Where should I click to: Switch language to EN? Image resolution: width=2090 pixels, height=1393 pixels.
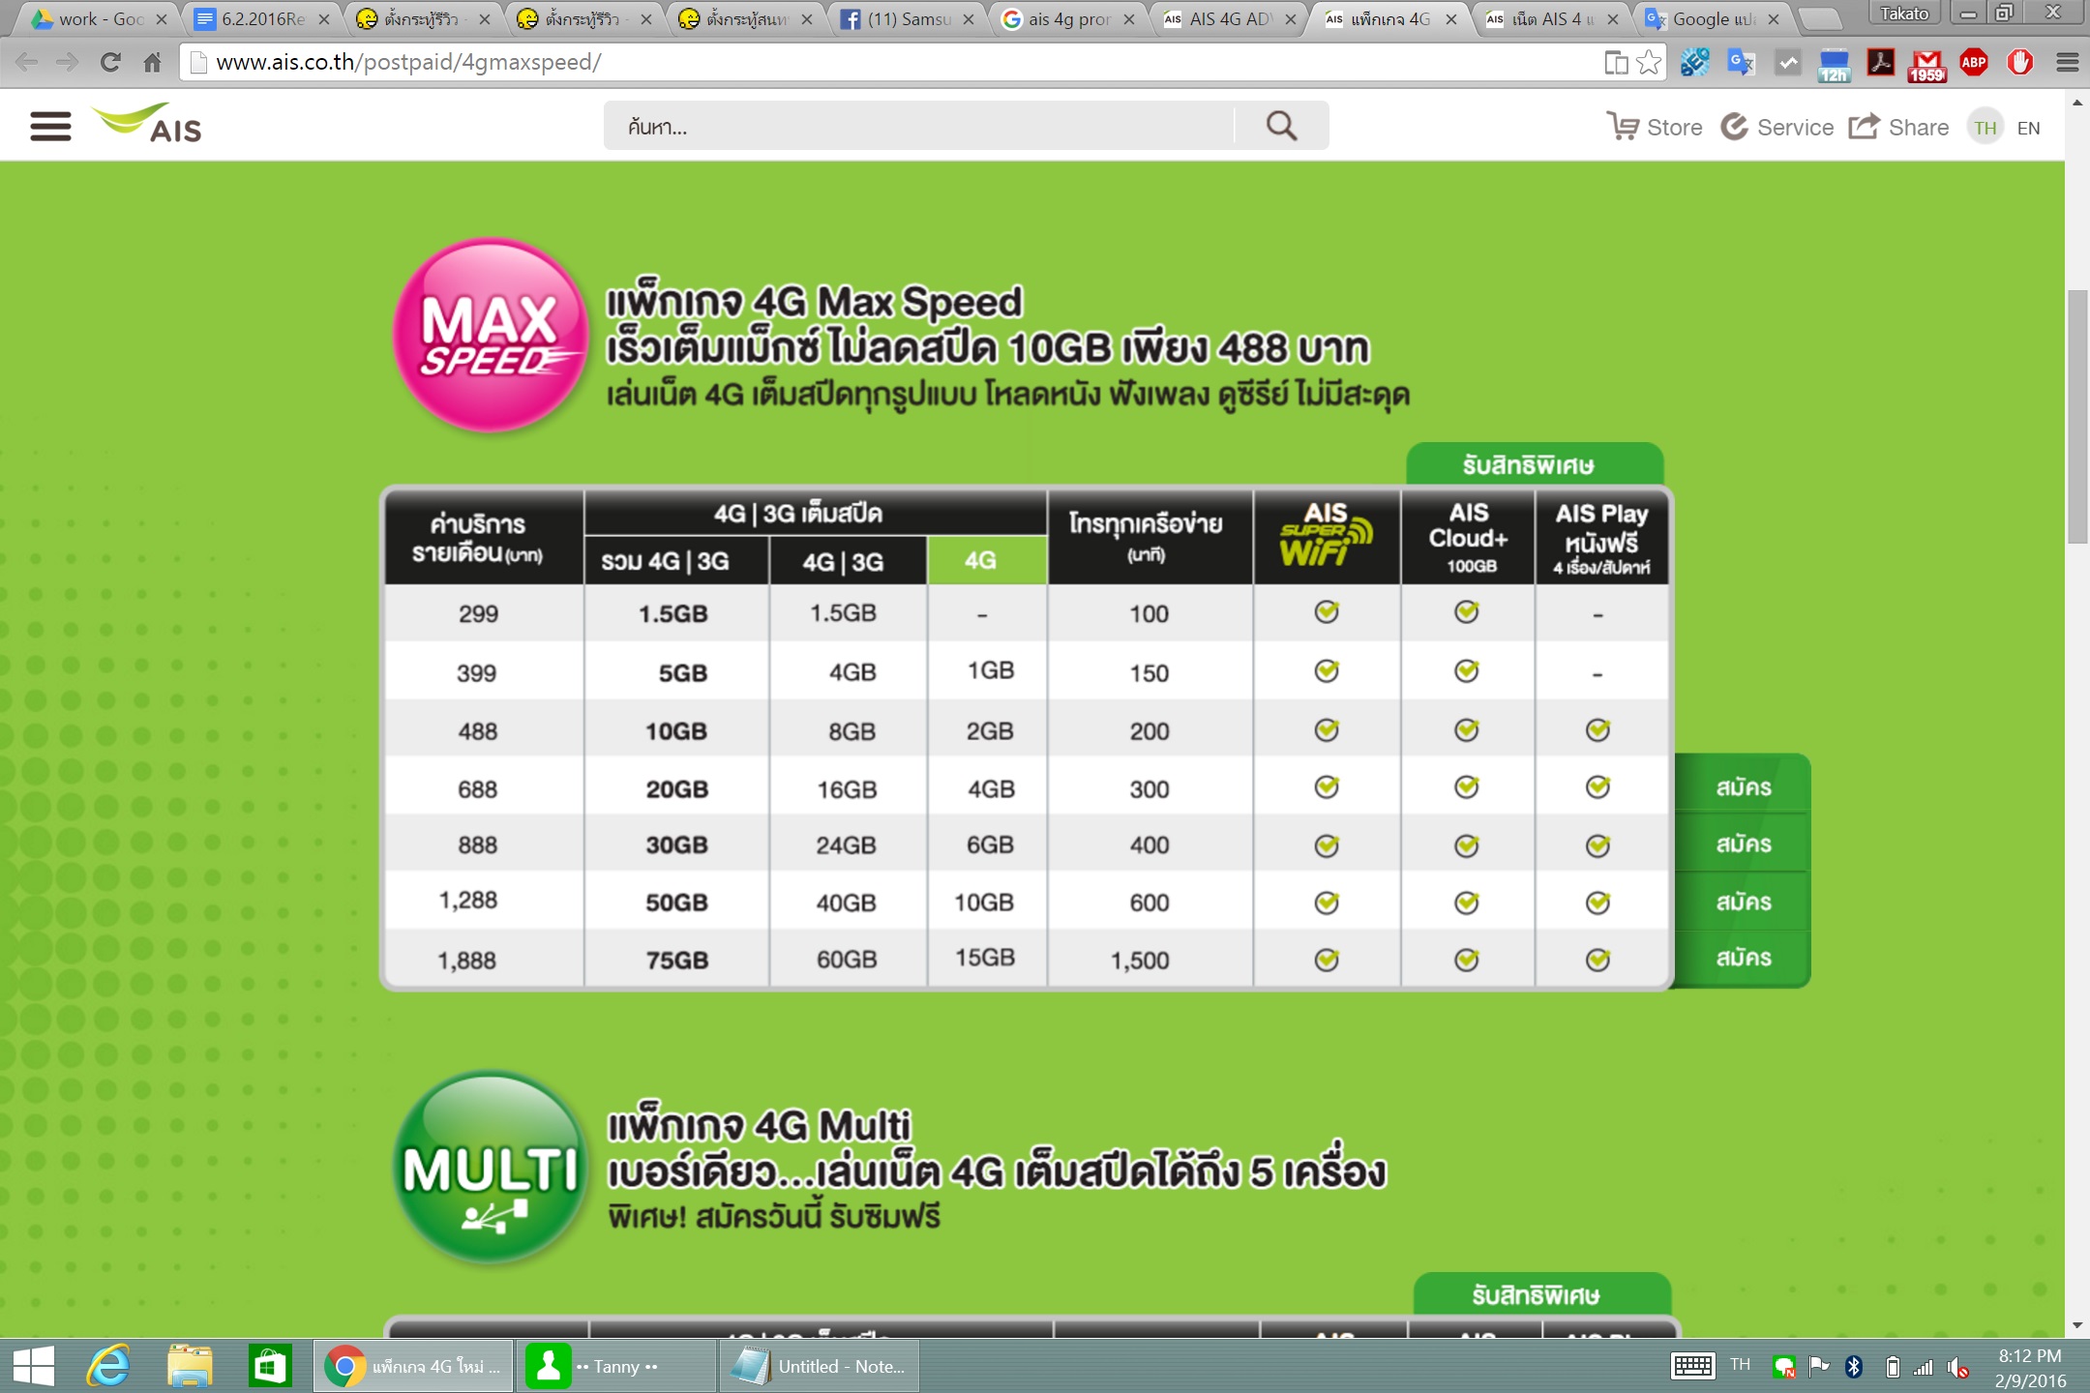tap(2029, 128)
